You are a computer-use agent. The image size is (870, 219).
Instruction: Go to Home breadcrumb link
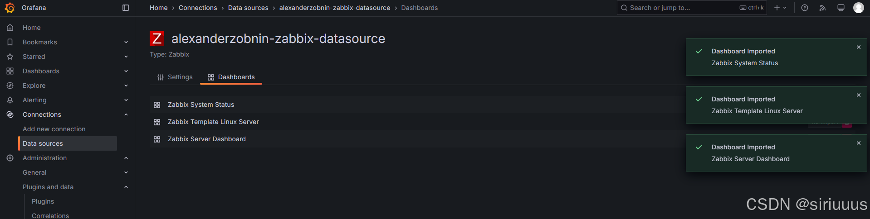[159, 8]
